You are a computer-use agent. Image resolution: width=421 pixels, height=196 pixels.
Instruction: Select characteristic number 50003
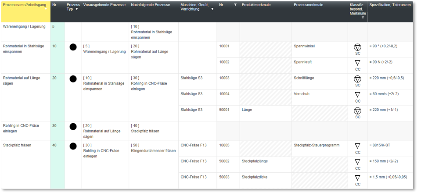click(x=224, y=177)
